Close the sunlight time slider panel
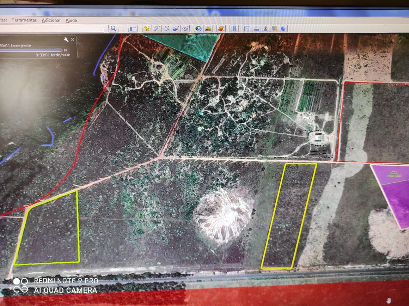 point(73,39)
